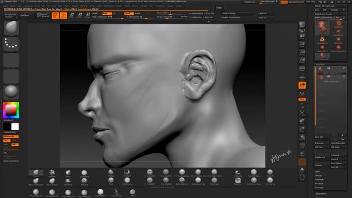Select the SnakeHook brush
Image resolution: width=352 pixels, height=198 pixels.
pos(68,182)
